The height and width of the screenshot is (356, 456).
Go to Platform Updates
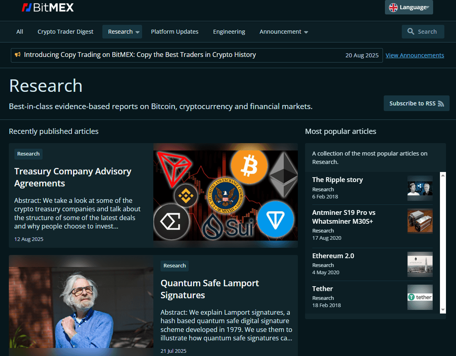(x=175, y=32)
